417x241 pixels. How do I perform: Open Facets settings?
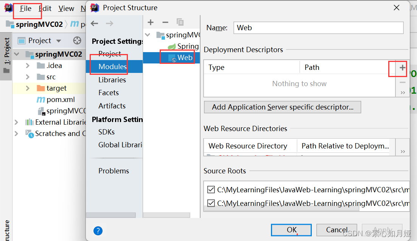tap(109, 93)
